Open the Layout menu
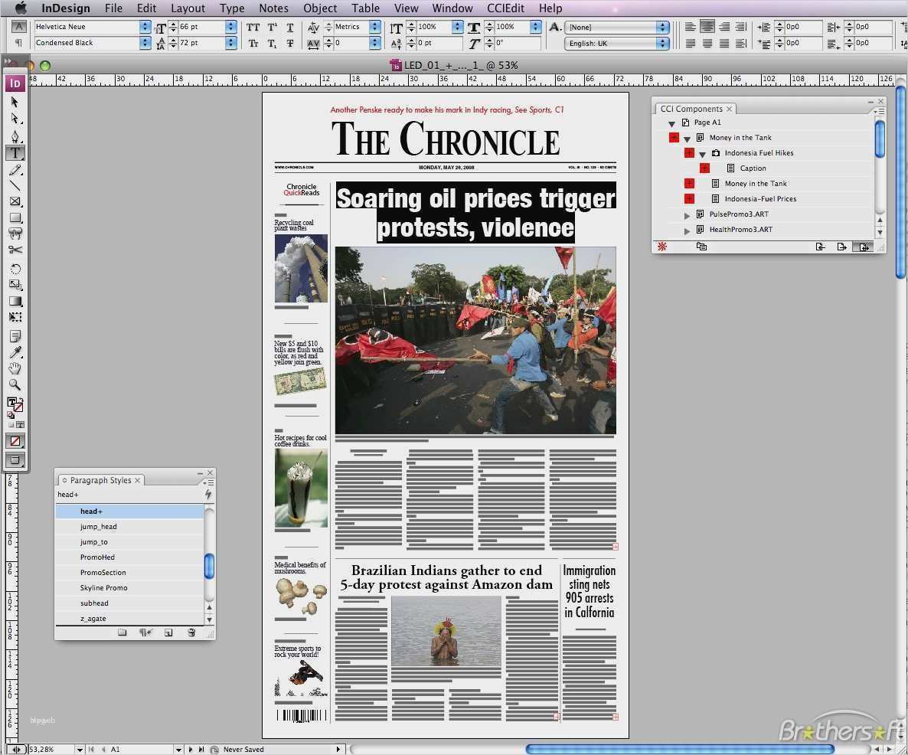The height and width of the screenshot is (755, 908). click(x=188, y=8)
